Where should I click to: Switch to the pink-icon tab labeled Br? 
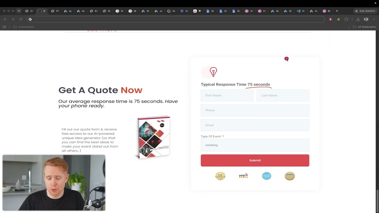[327, 11]
